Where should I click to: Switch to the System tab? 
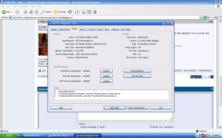54,29
